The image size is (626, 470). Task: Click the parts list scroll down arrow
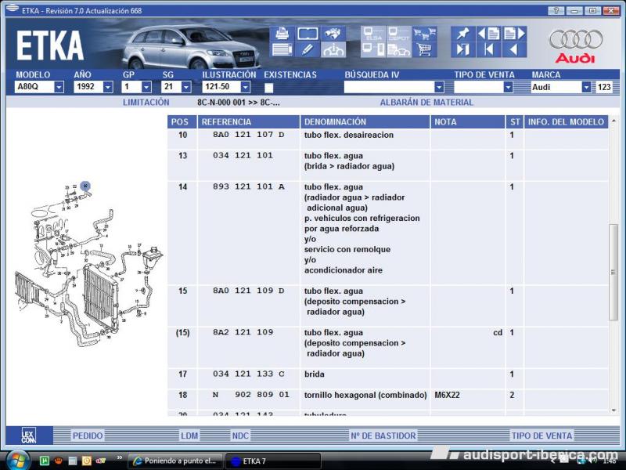613,410
